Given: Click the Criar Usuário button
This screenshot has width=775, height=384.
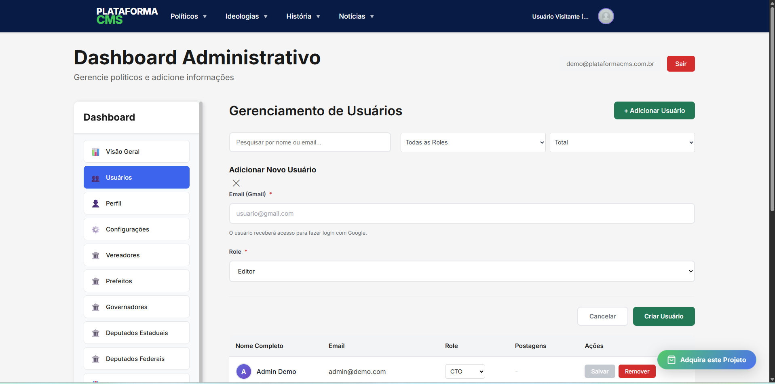Looking at the screenshot, I should click(664, 316).
